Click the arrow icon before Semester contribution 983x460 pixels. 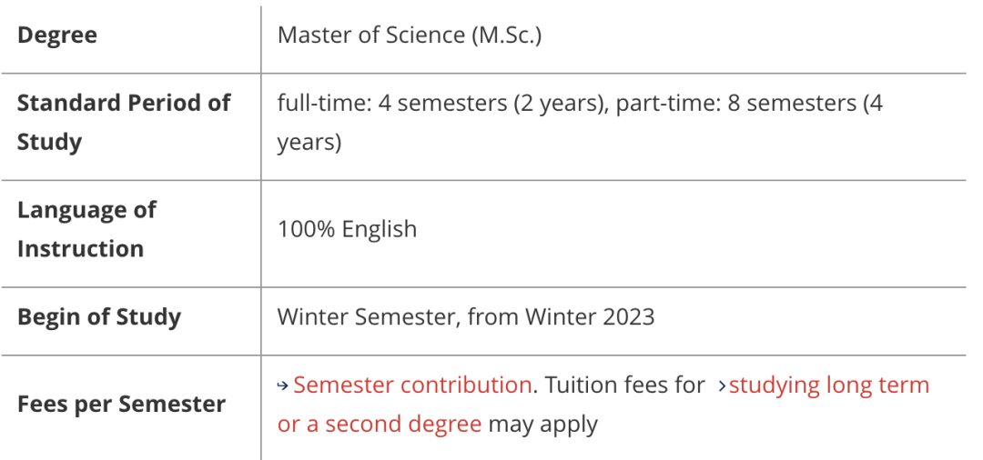coord(283,386)
